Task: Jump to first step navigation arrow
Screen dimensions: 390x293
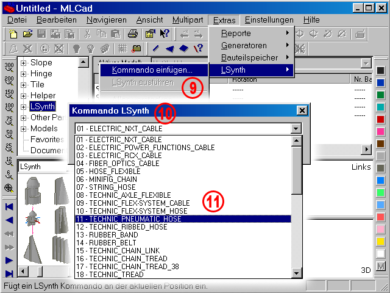Action: (x=9, y=207)
